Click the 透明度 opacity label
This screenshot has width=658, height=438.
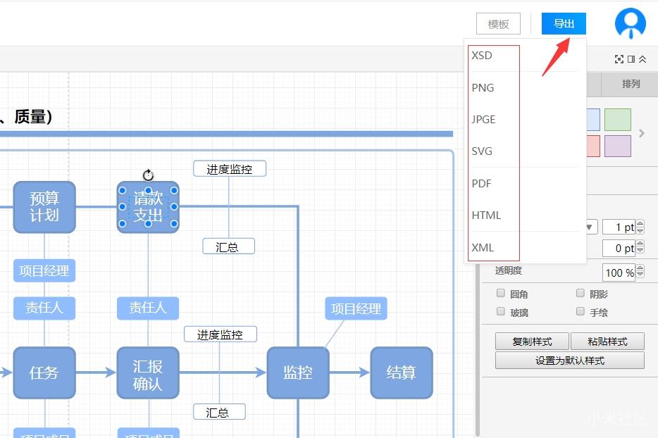click(x=509, y=270)
